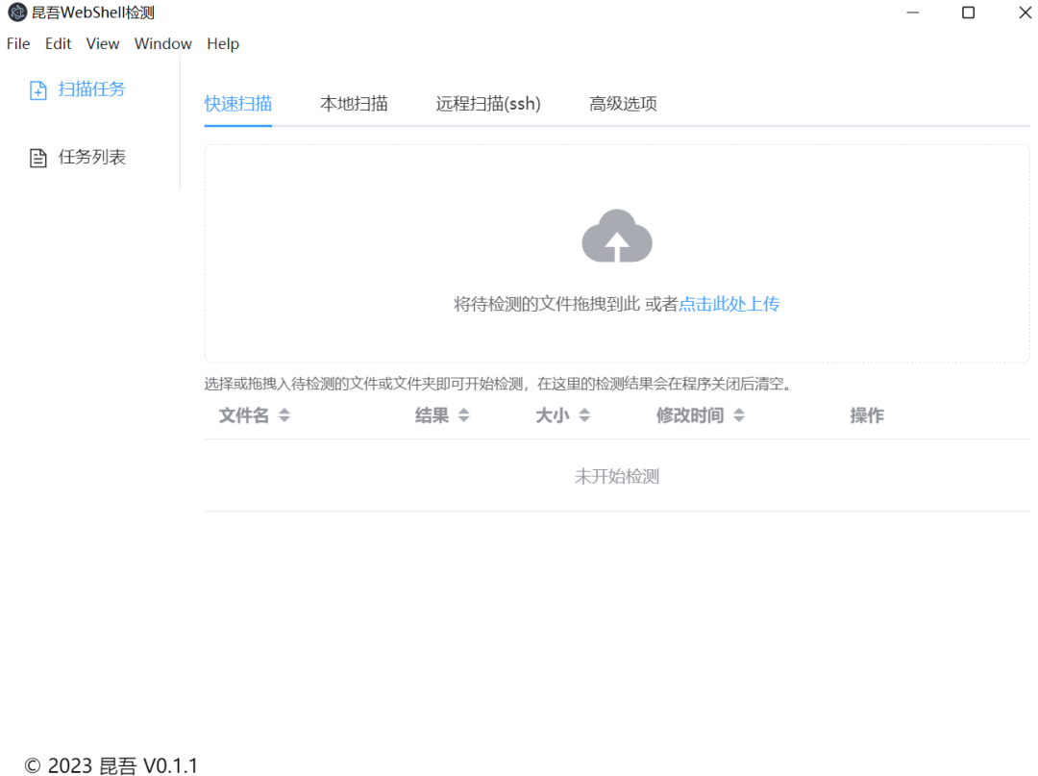Open the Help menu
Viewport: 1038px width, 776px height.
(x=222, y=43)
